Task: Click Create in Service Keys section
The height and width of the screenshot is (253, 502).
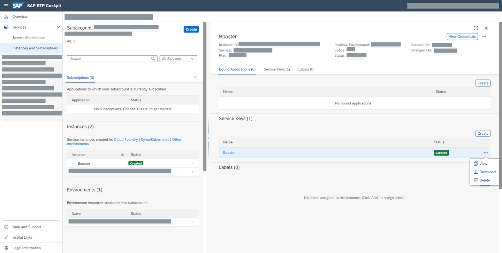Action: point(483,133)
